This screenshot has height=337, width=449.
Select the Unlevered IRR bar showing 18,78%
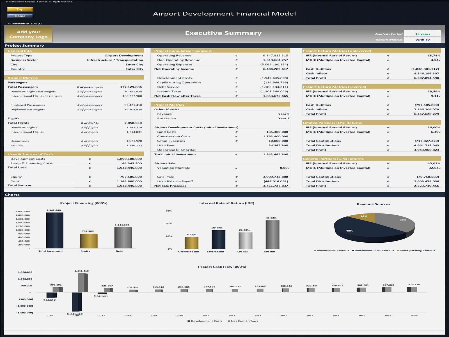pos(191,243)
